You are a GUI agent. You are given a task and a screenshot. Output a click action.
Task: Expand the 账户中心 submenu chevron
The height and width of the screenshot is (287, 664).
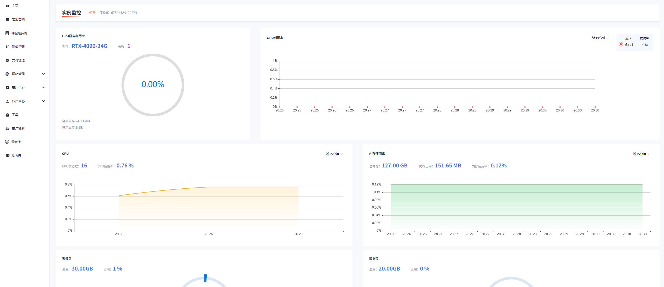[x=43, y=101]
